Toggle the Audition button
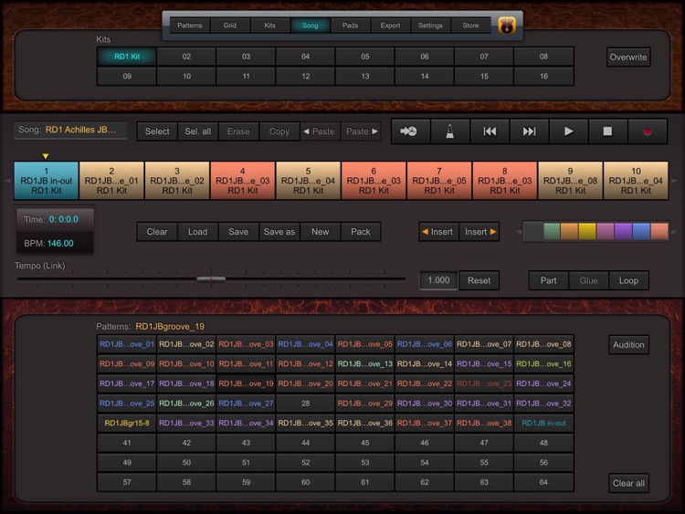This screenshot has height=514, width=685. coord(628,344)
